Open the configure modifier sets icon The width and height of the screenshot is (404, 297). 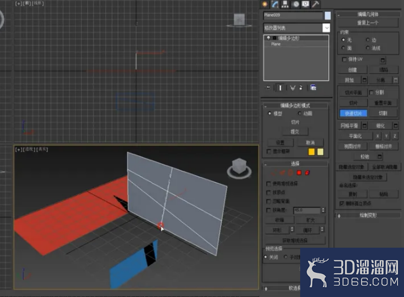pyautogui.click(x=313, y=88)
